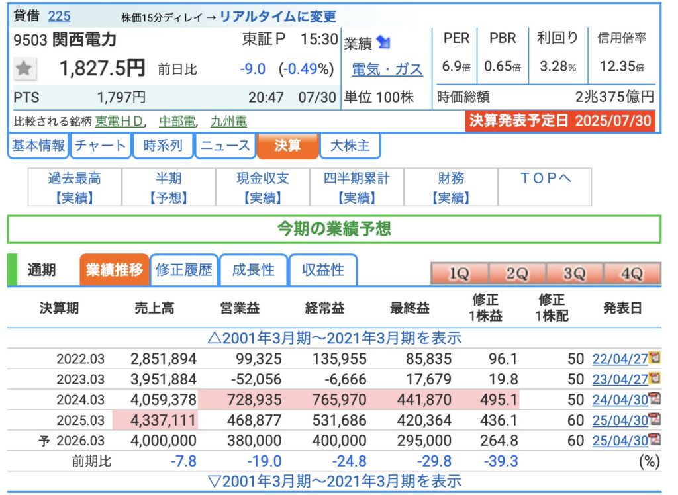Jump to 財務【実績】 section
The height and width of the screenshot is (495, 678).
(x=451, y=188)
